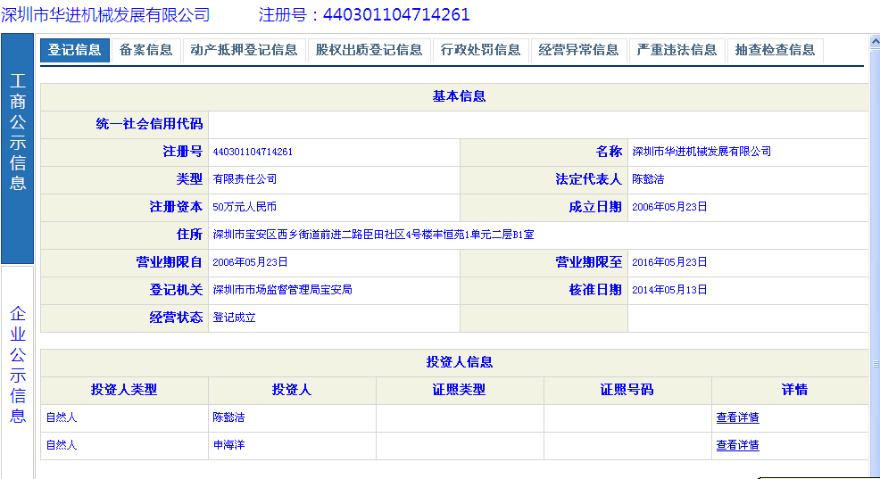Click the company name in the page title
Screen dimensions: 880x479
105,15
